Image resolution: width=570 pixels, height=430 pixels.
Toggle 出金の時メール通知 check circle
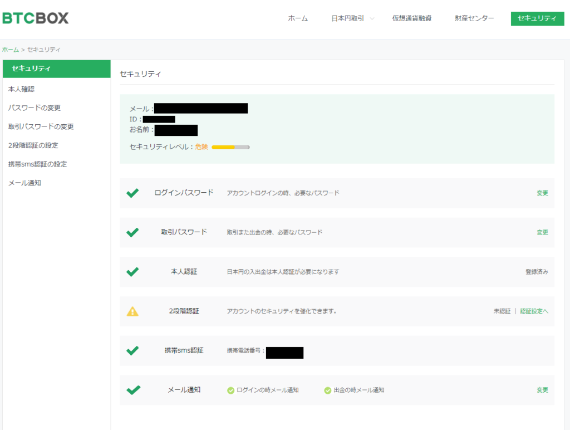tap(327, 390)
